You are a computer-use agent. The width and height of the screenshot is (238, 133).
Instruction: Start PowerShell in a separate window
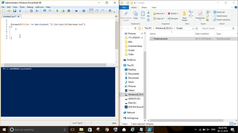point(84,11)
